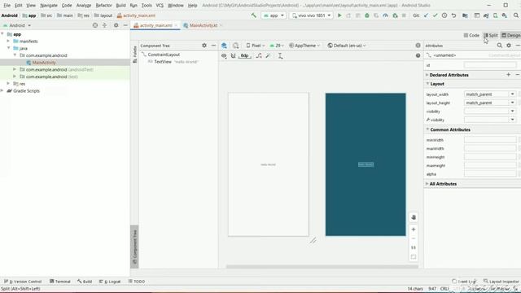The height and width of the screenshot is (293, 521).
Task: Click the pan hand tool in design view
Action: tap(414, 217)
